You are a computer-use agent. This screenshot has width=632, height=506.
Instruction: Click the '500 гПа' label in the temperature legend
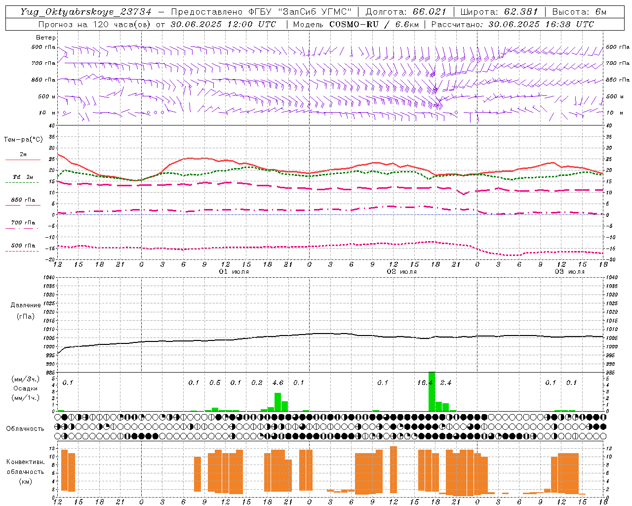(x=23, y=246)
